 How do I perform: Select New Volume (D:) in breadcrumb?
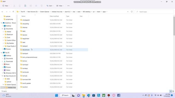pos(33,12)
